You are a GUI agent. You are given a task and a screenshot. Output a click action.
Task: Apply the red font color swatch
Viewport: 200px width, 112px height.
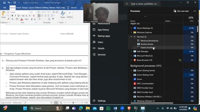pyautogui.click(x=22, y=19)
